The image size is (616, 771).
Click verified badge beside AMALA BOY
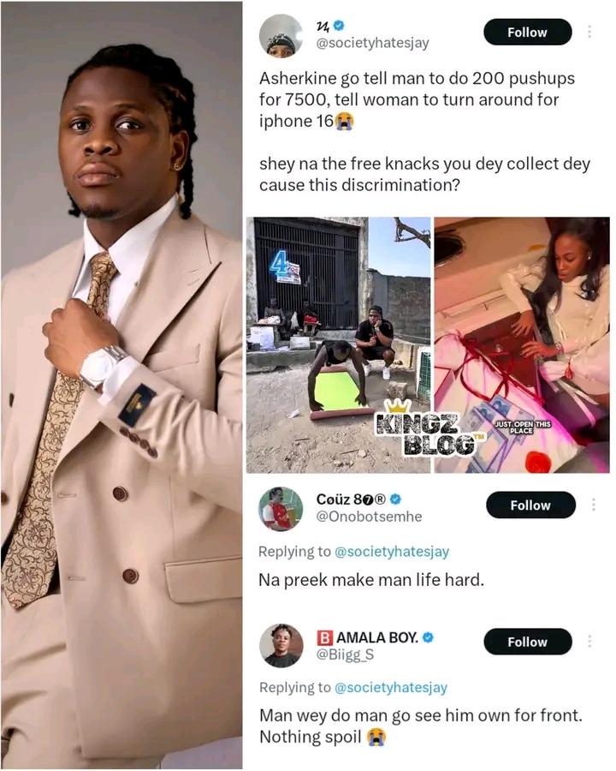428,637
